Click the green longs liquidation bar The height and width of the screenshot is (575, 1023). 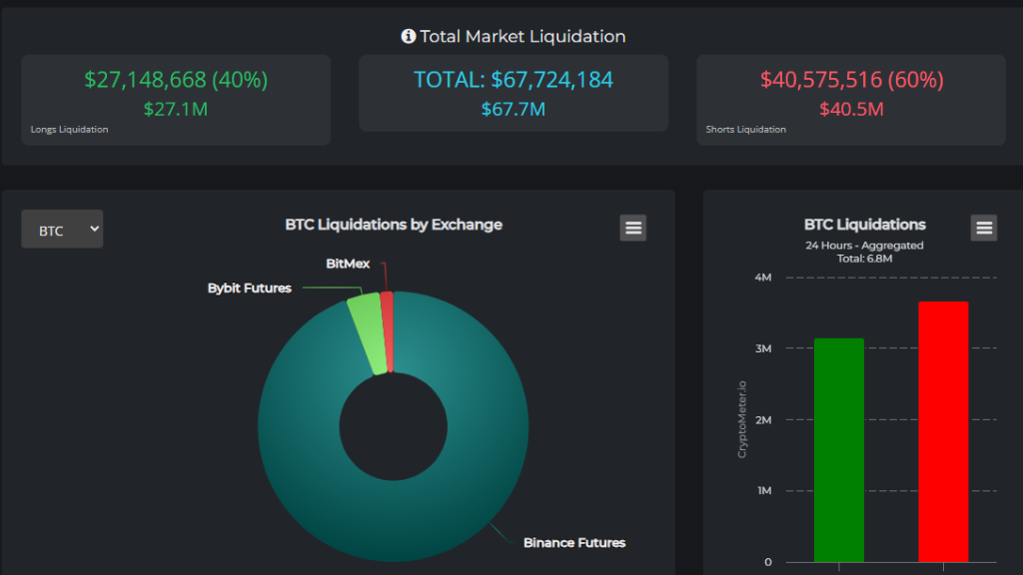pos(839,450)
